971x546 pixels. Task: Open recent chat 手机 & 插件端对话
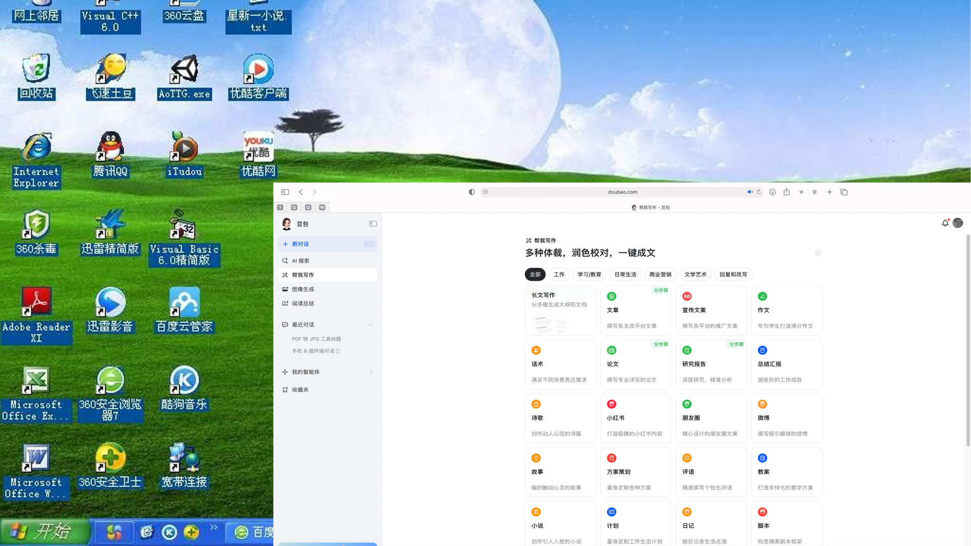[316, 351]
